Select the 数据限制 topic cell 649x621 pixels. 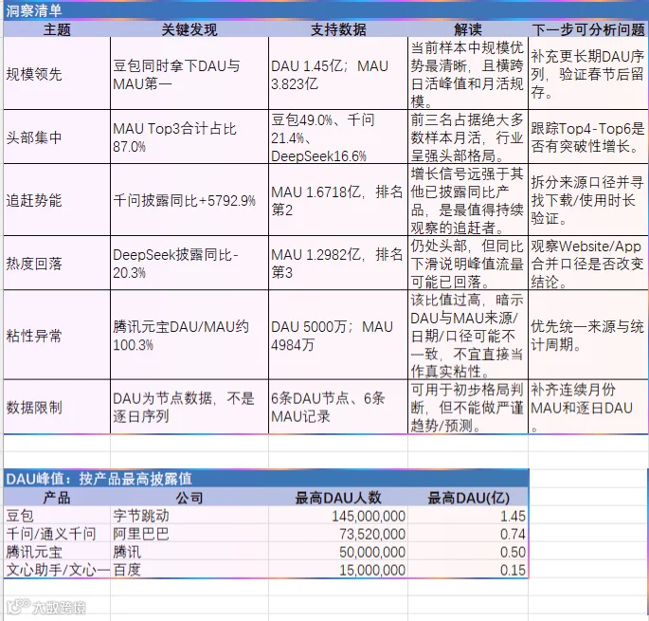[57, 407]
